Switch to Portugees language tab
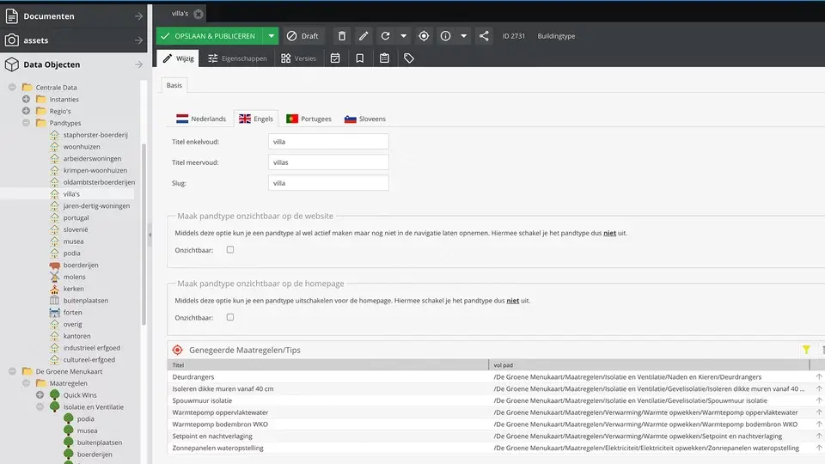Viewport: 825px width, 464px height. pyautogui.click(x=309, y=119)
